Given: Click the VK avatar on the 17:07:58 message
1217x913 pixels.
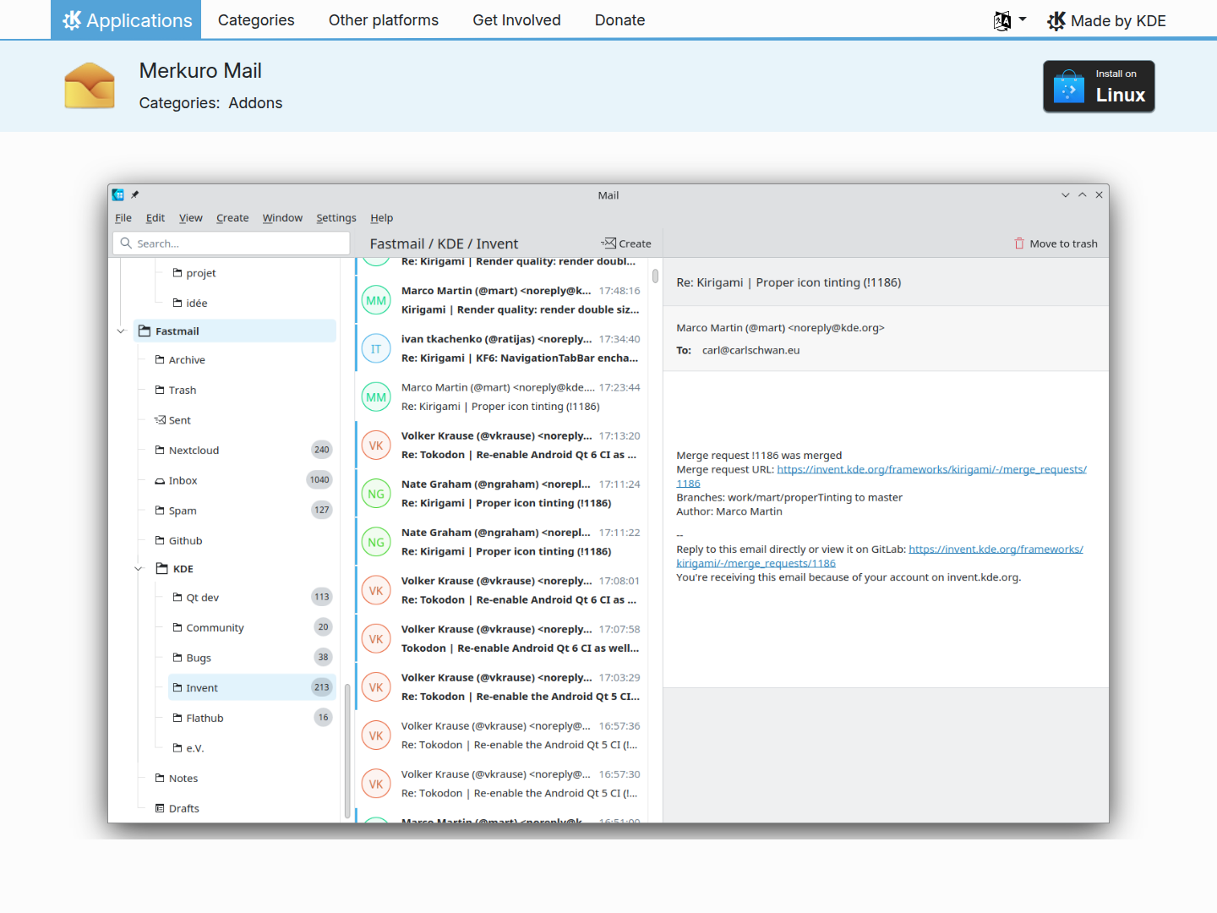Looking at the screenshot, I should (376, 638).
